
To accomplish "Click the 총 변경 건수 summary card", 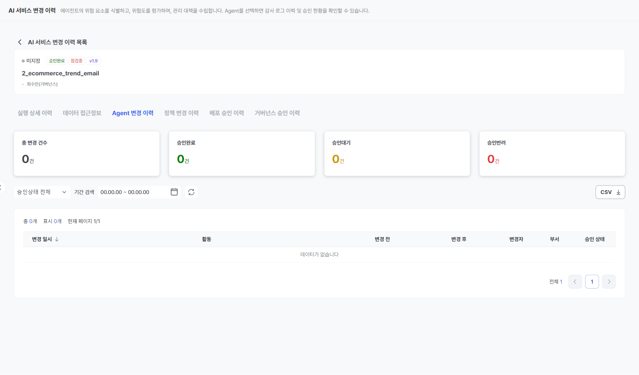I will click(87, 153).
